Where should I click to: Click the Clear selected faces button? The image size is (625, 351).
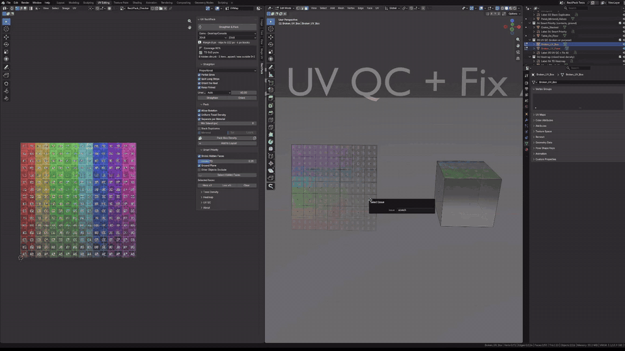247,185
